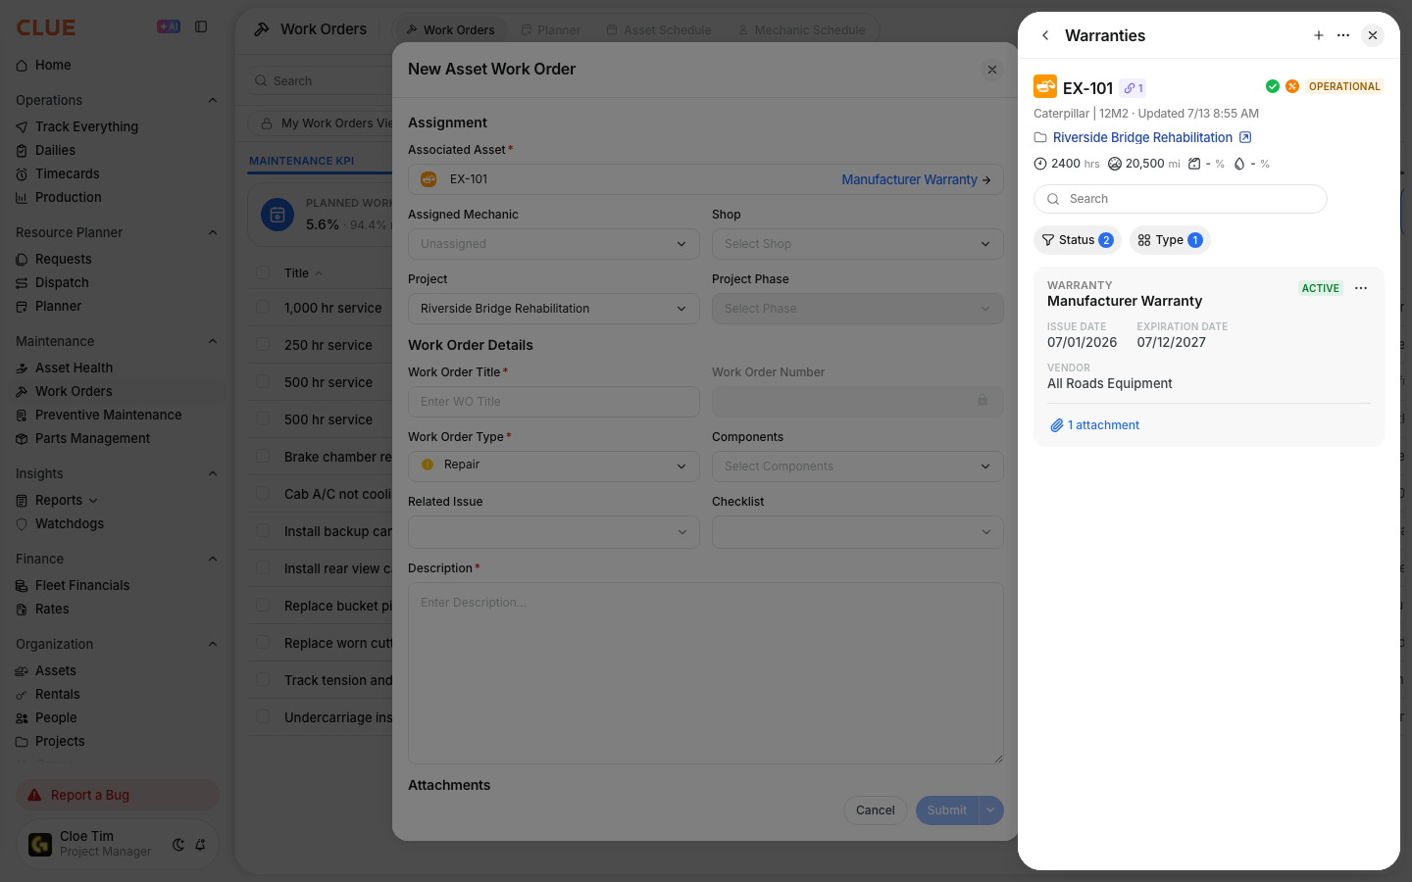Open Assigned Mechanic dropdown
This screenshot has height=882, width=1412.
click(554, 244)
